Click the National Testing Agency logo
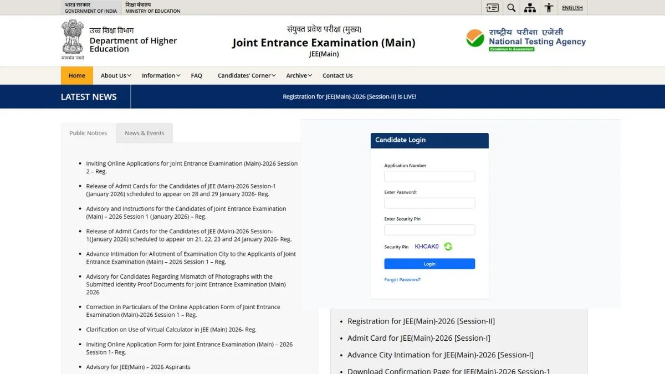The width and height of the screenshot is (665, 374). [525, 39]
